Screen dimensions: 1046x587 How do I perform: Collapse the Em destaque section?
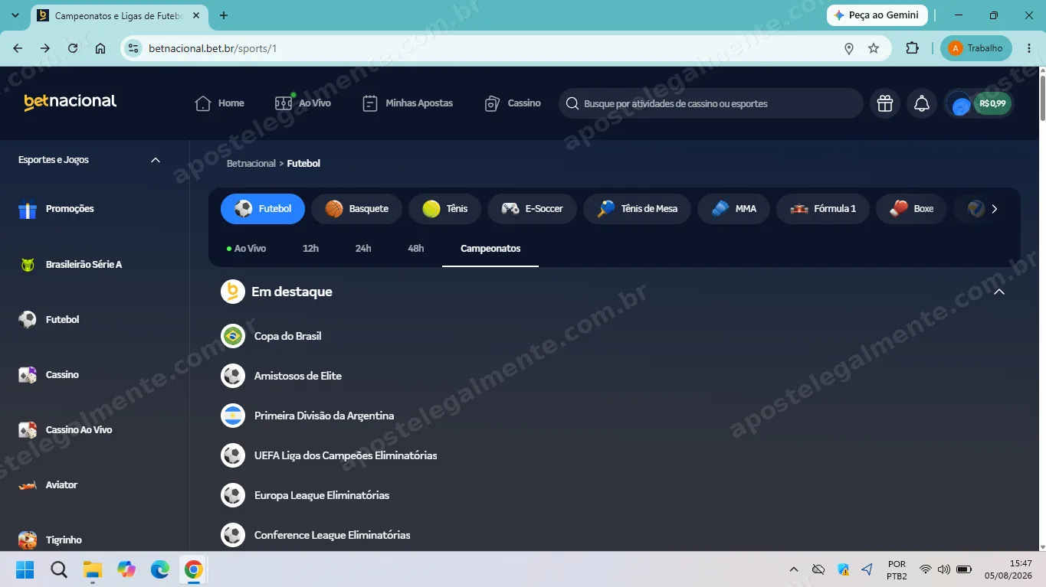point(998,292)
